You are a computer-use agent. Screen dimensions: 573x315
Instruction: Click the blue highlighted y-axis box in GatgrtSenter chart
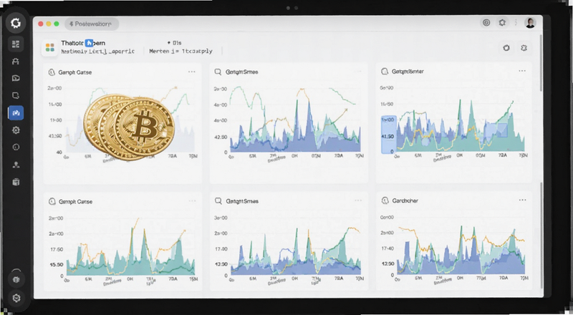[x=389, y=135]
